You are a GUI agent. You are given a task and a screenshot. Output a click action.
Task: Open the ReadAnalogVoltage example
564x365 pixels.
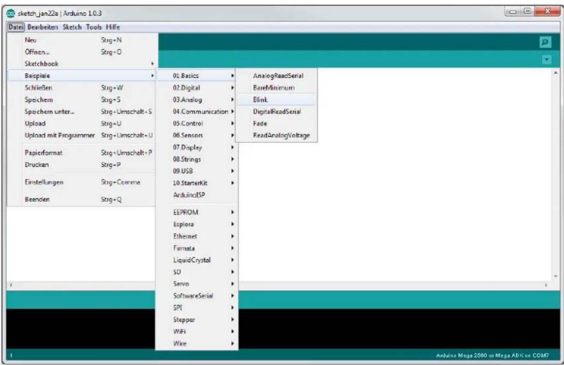point(276,135)
